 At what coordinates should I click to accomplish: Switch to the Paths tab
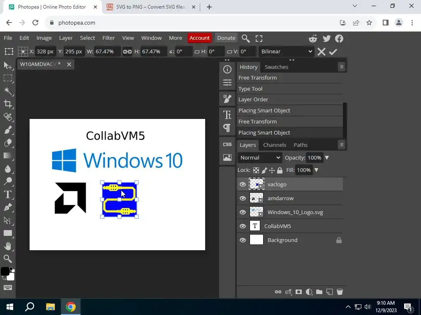(x=301, y=145)
